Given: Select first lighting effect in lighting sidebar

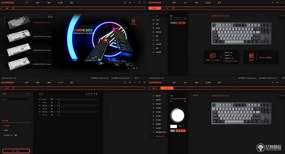Looking at the screenshot, I should (157, 96).
